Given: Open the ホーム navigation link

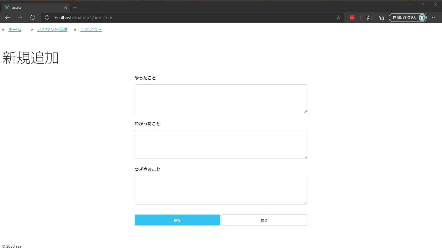Looking at the screenshot, I should pos(15,29).
